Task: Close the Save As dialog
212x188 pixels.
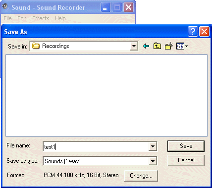Action: 204,31
